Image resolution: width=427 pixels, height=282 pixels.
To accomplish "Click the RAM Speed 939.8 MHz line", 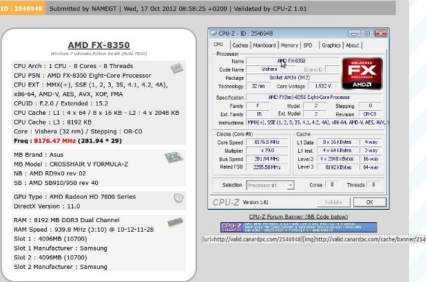I will pyautogui.click(x=84, y=230).
